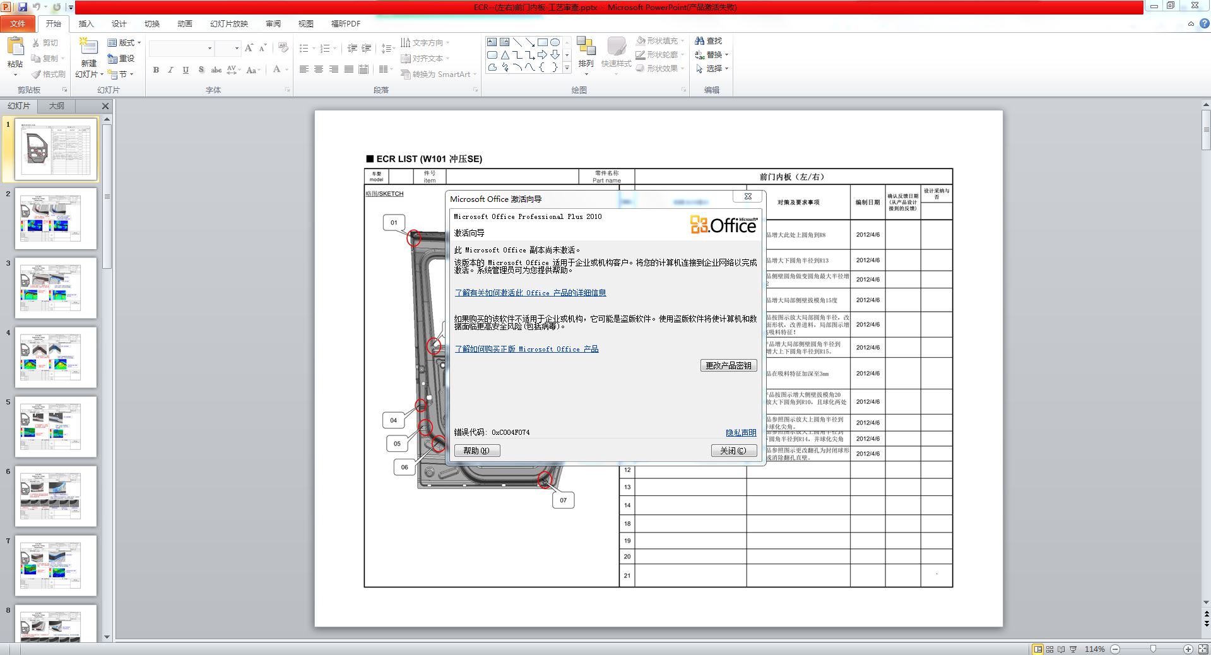Click Fit Slide to Window icon

pyautogui.click(x=1202, y=649)
